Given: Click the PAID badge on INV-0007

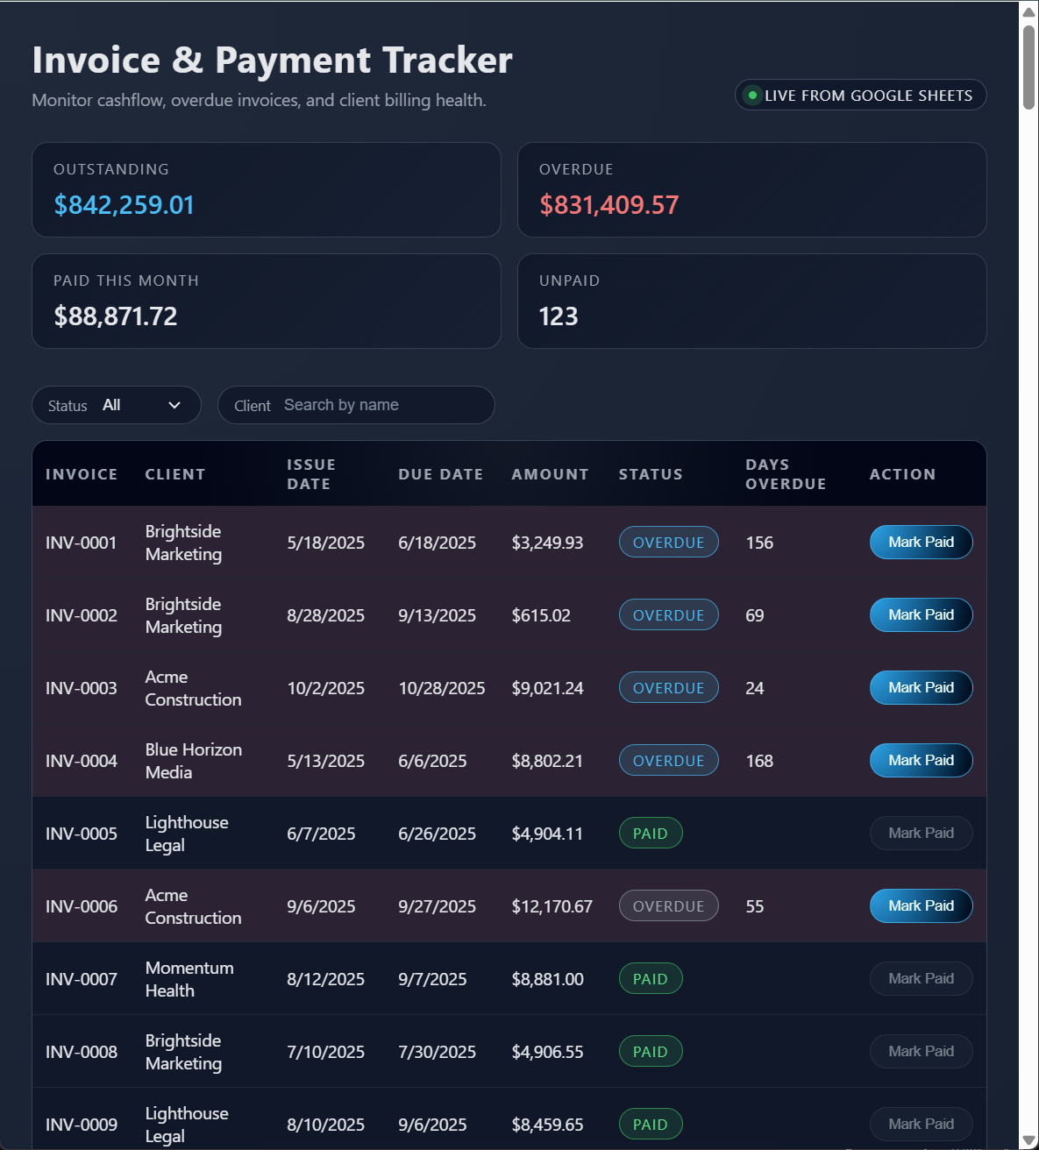Looking at the screenshot, I should 650,978.
